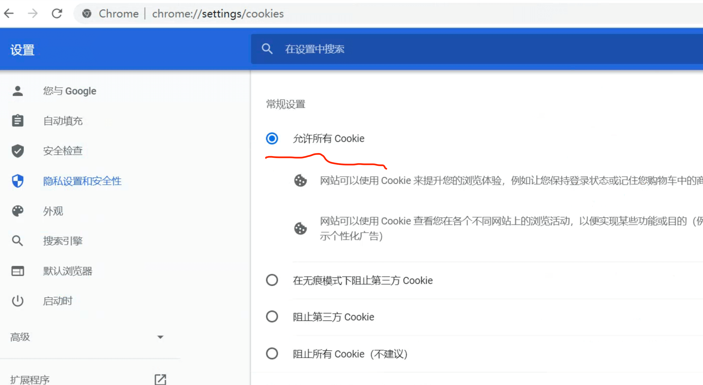Image resolution: width=703 pixels, height=385 pixels.
Task: Click the clipboard icon for 自动填充
Action: (18, 121)
